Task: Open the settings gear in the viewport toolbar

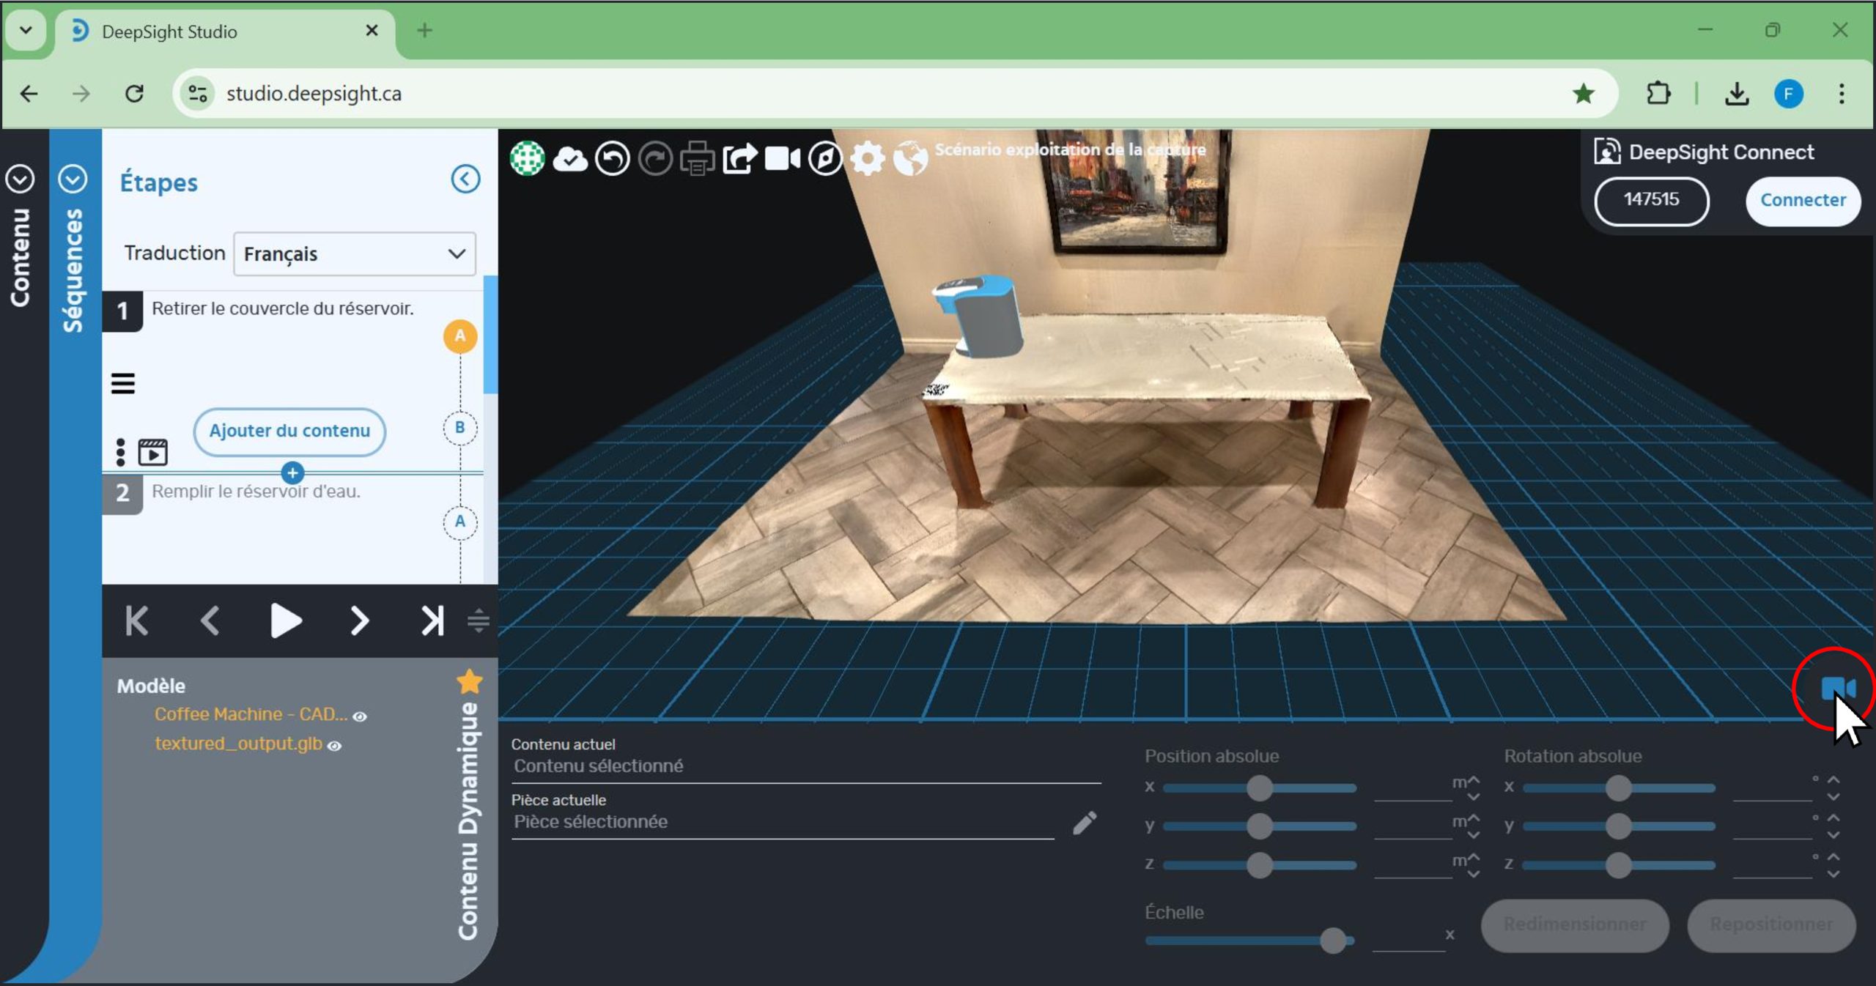Action: point(868,158)
